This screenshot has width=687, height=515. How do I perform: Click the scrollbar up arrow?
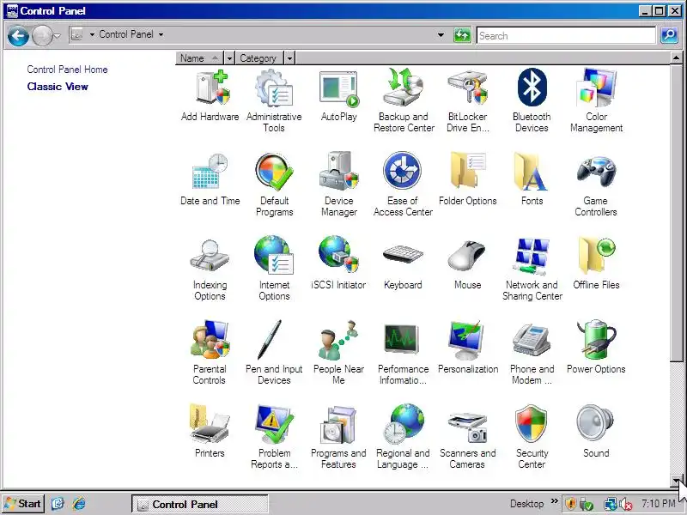click(x=676, y=58)
